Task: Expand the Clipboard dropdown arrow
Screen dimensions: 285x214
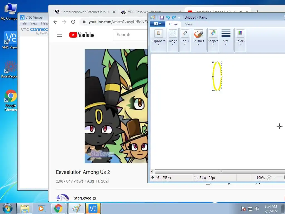Action: (158, 45)
